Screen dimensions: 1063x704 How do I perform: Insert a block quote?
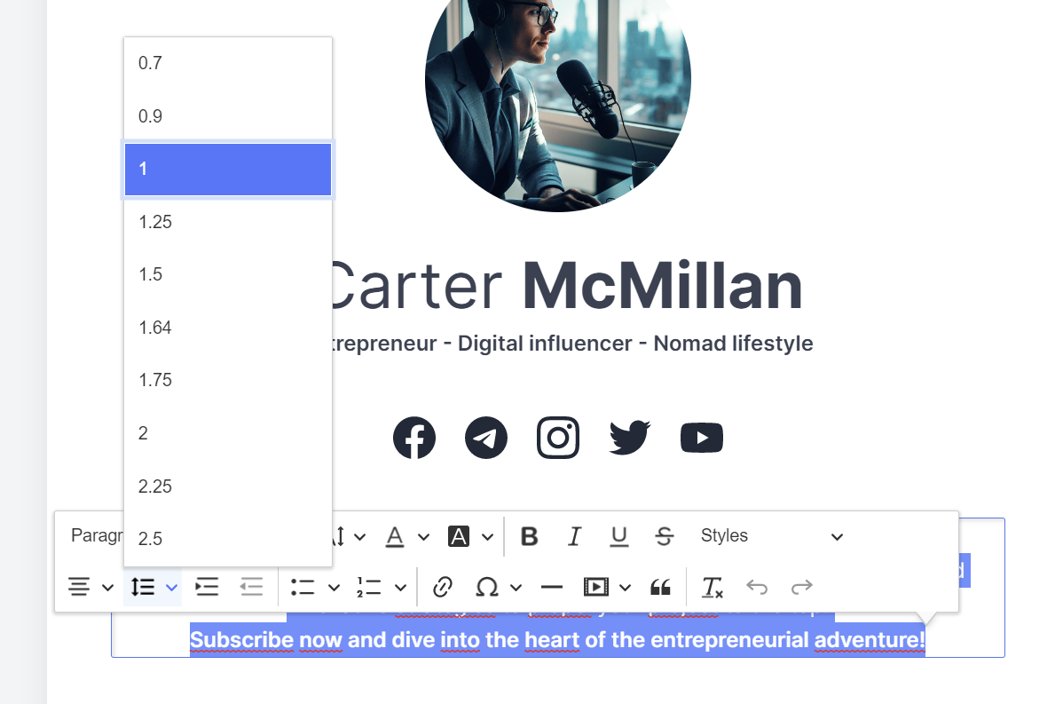[660, 587]
